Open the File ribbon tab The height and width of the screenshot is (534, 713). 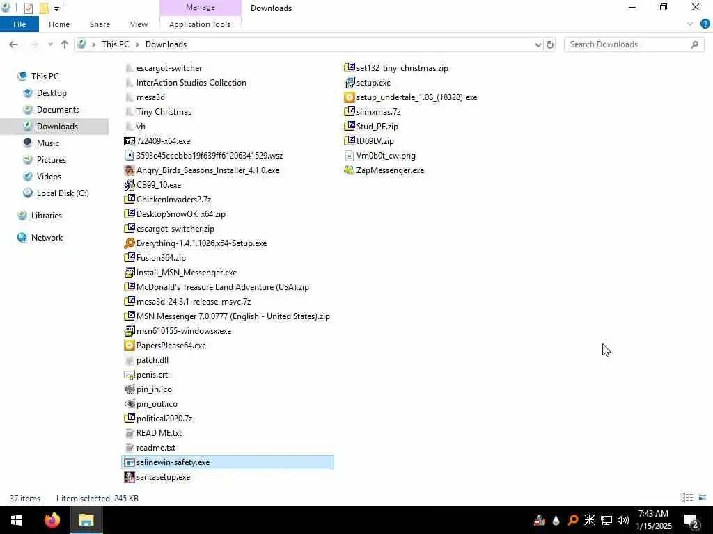[x=19, y=24]
